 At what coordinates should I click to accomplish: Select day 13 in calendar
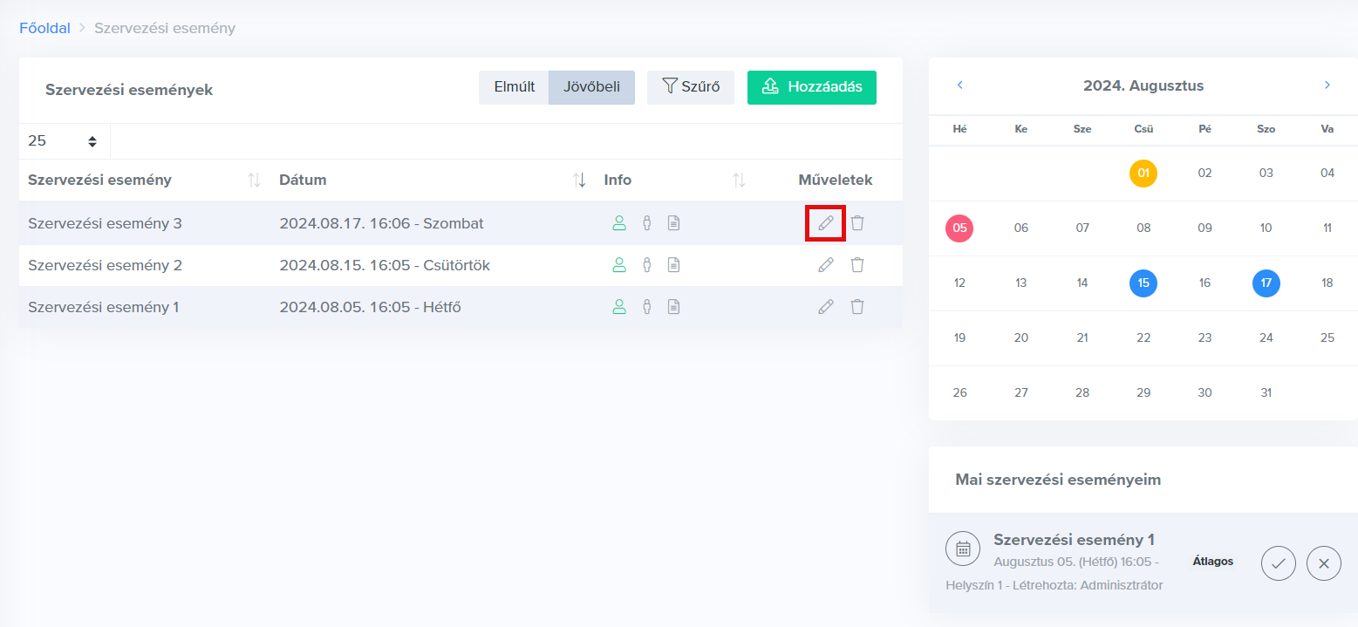tap(1021, 283)
